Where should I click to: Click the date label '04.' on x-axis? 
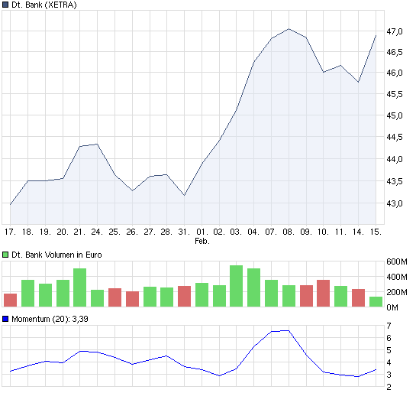[253, 232]
